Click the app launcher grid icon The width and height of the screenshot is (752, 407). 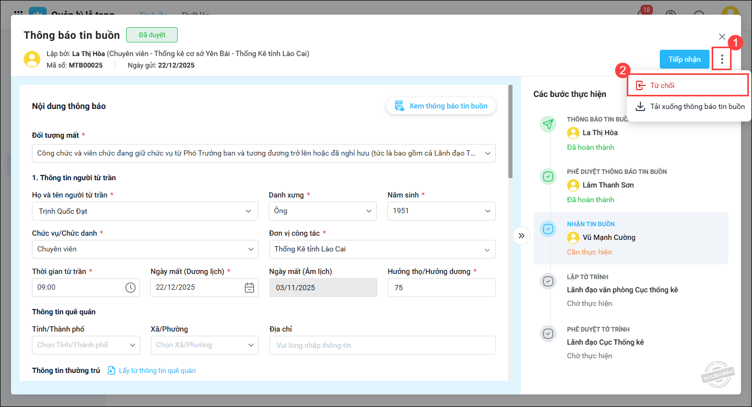coord(18,14)
